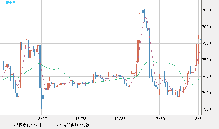The image size is (219, 129).
Task: Click the 12/29 date label
Action: coord(120,119)
